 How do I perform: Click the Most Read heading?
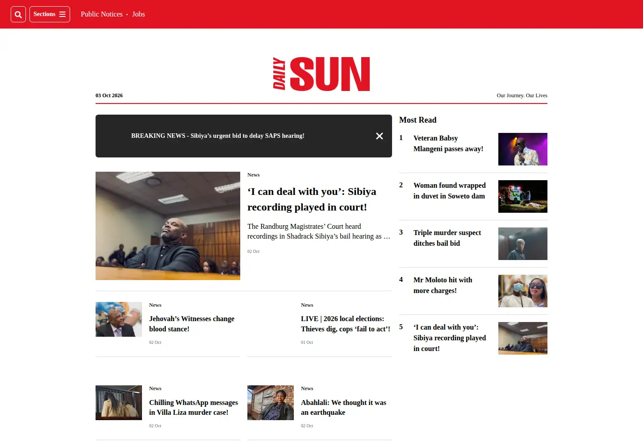pyautogui.click(x=418, y=120)
